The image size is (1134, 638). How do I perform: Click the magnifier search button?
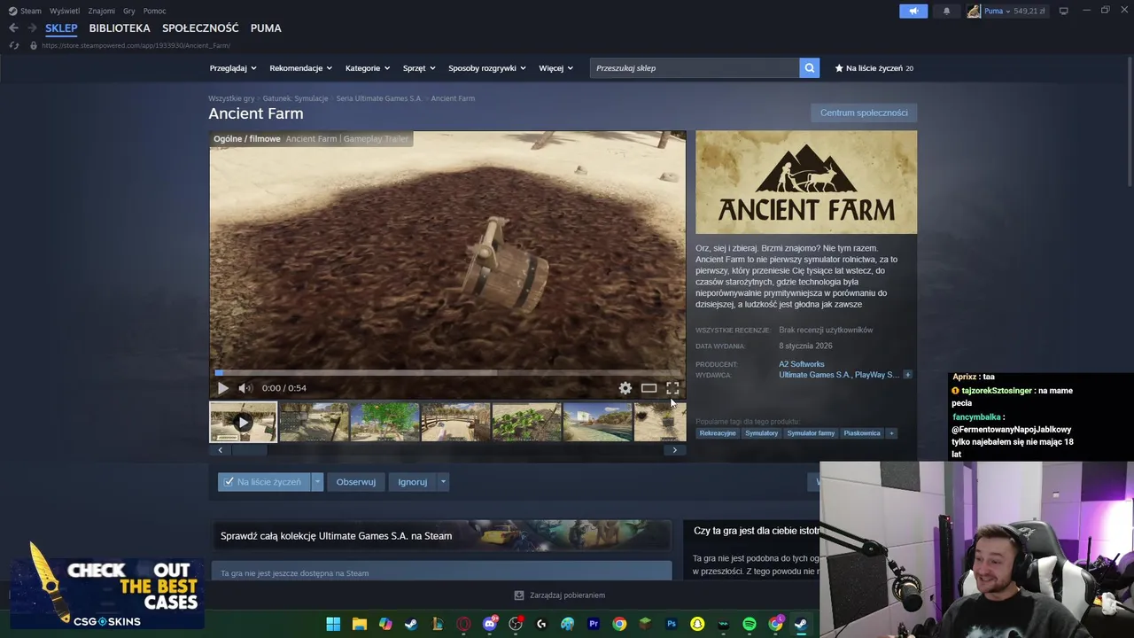(x=809, y=68)
